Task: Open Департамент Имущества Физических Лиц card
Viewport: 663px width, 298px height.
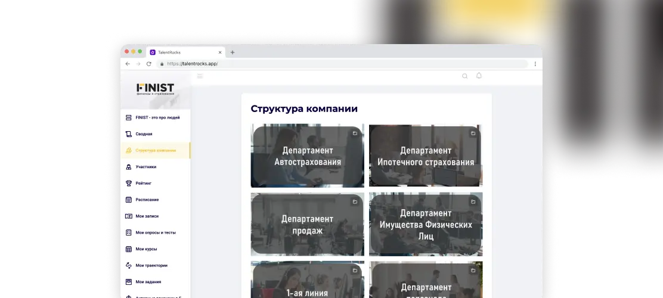Action: (425, 225)
